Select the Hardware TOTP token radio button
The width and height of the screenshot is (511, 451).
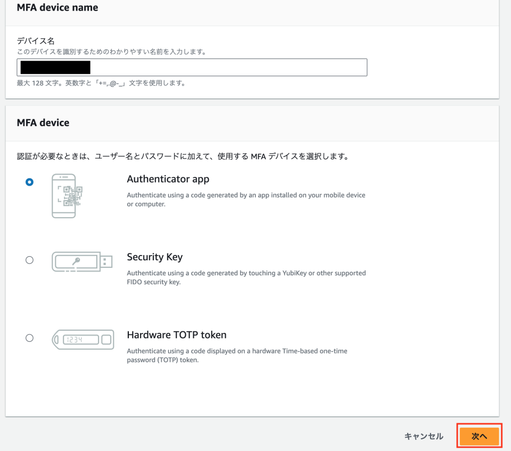[x=29, y=338]
